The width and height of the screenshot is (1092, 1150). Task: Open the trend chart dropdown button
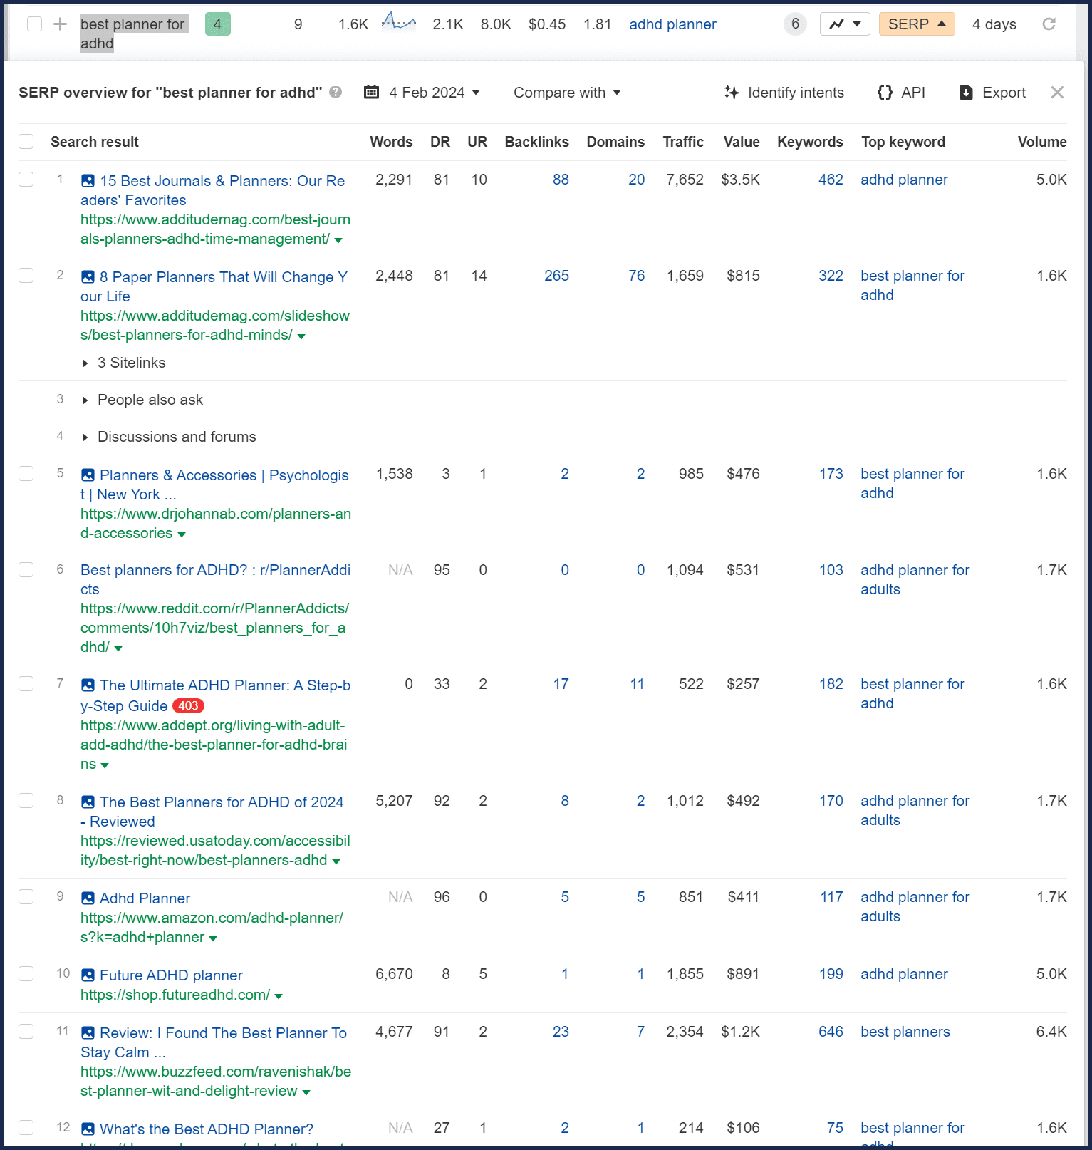(x=845, y=24)
